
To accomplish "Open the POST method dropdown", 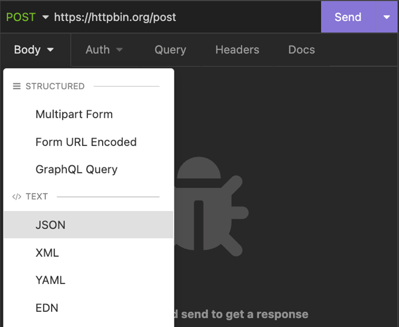I will (27, 17).
